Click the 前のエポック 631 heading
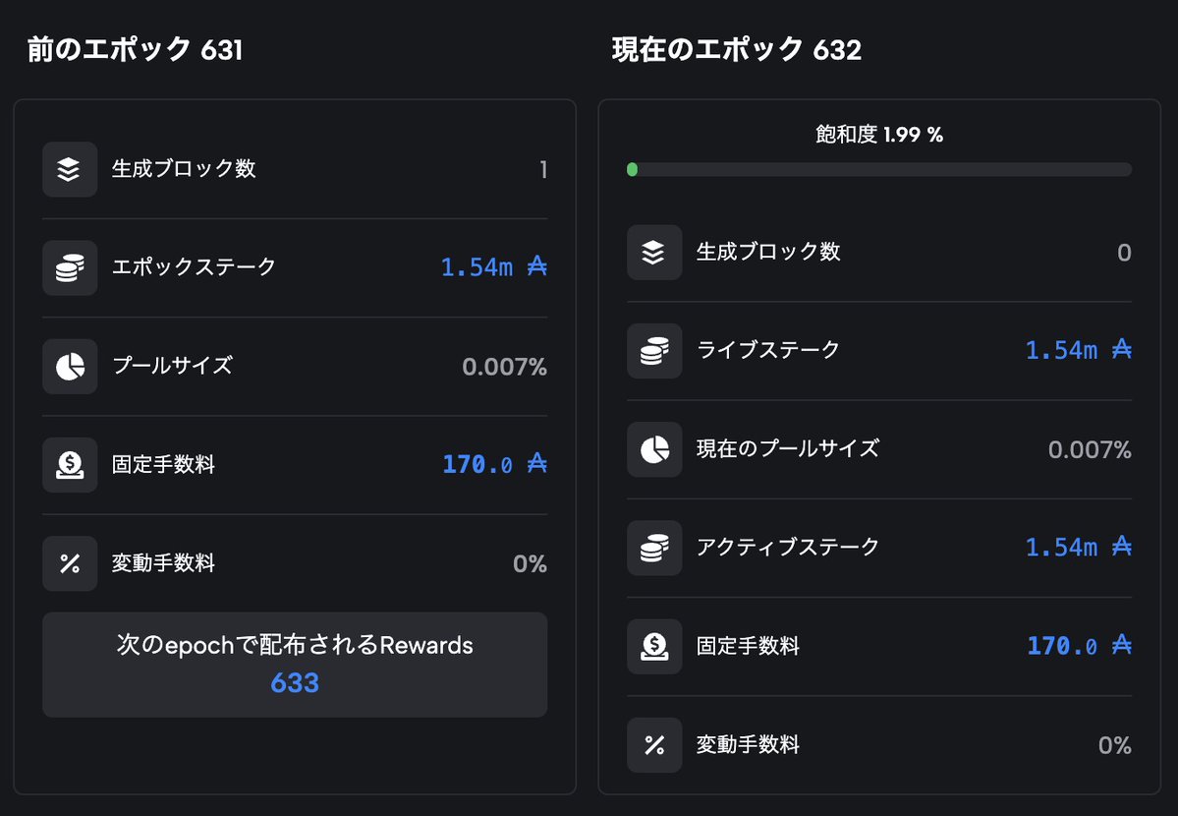This screenshot has height=816, width=1178. click(x=135, y=49)
